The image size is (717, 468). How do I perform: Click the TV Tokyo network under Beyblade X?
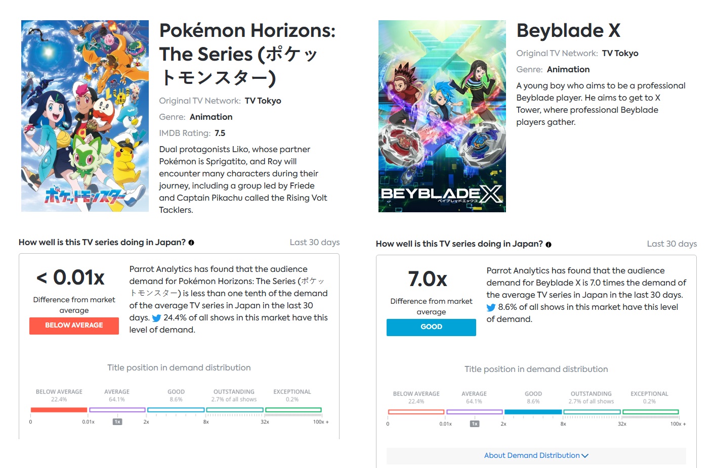(620, 54)
